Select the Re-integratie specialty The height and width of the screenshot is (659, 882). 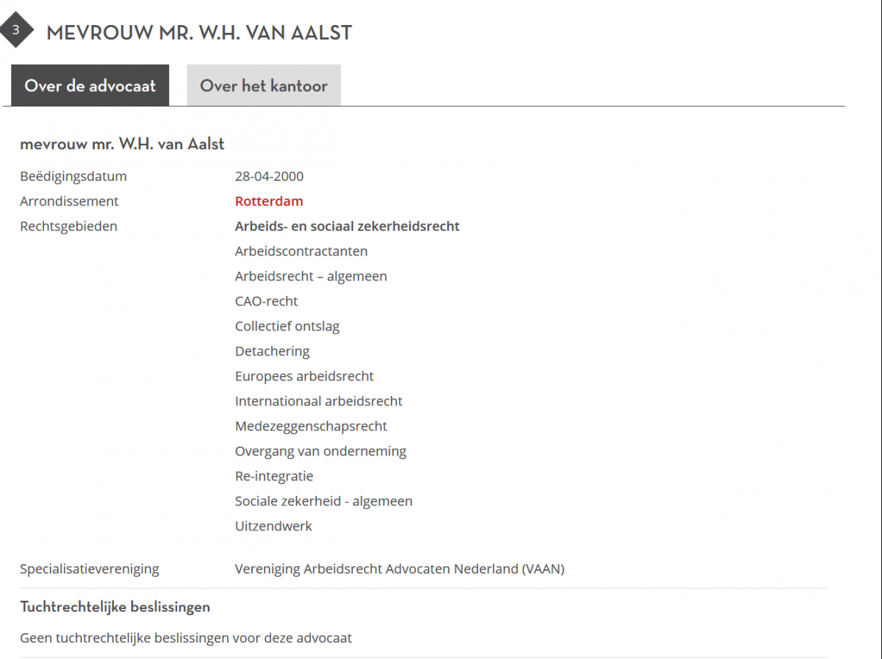point(274,475)
